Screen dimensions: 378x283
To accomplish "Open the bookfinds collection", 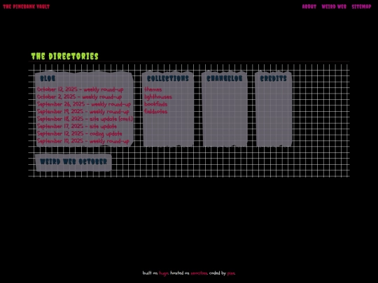I will coord(155,104).
